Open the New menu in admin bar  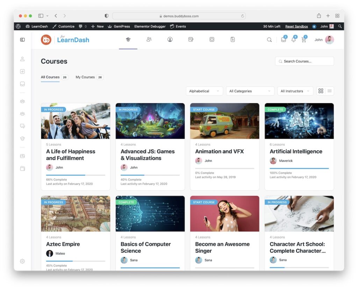point(98,26)
